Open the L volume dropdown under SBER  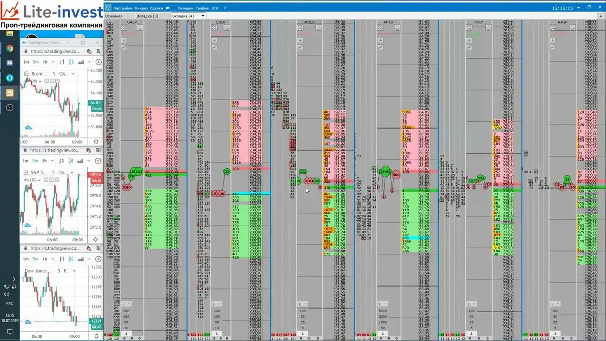point(216,304)
